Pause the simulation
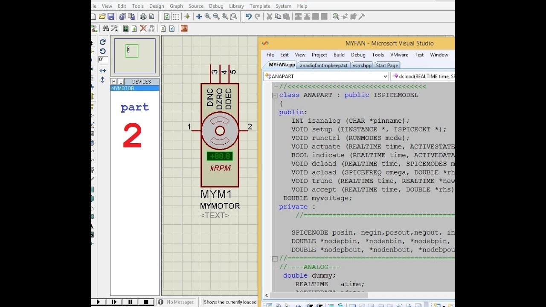This screenshot has width=546, height=307. coord(130,302)
